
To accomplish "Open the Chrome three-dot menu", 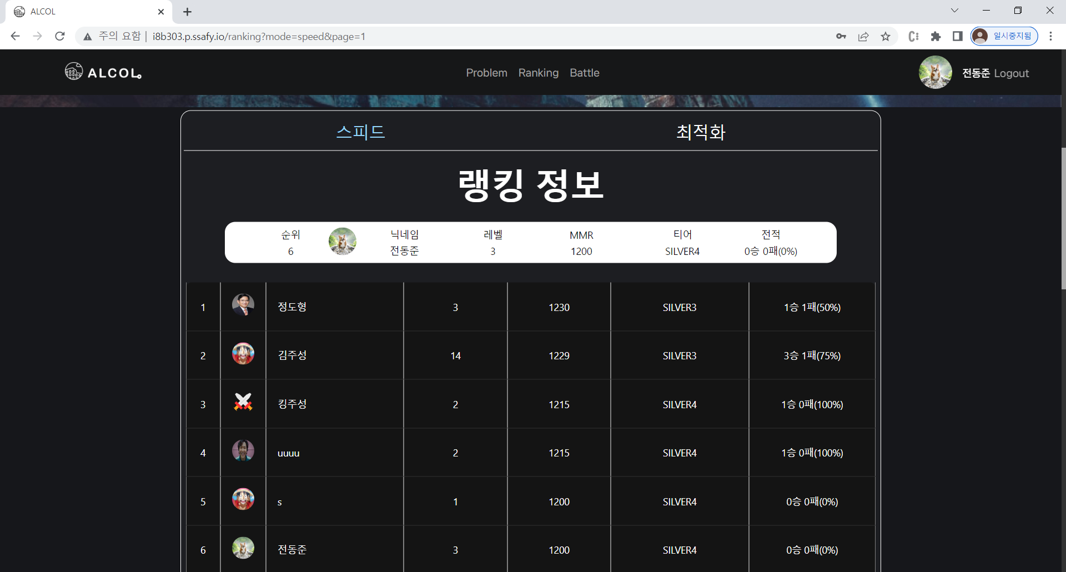I will pyautogui.click(x=1050, y=36).
